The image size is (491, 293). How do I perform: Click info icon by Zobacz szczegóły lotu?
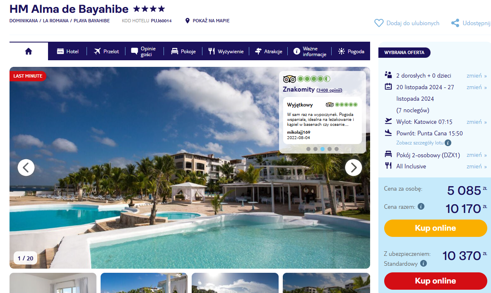[x=448, y=143]
